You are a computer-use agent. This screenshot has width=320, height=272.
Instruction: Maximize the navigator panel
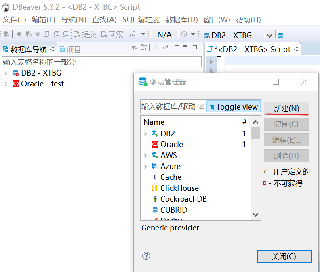click(195, 47)
